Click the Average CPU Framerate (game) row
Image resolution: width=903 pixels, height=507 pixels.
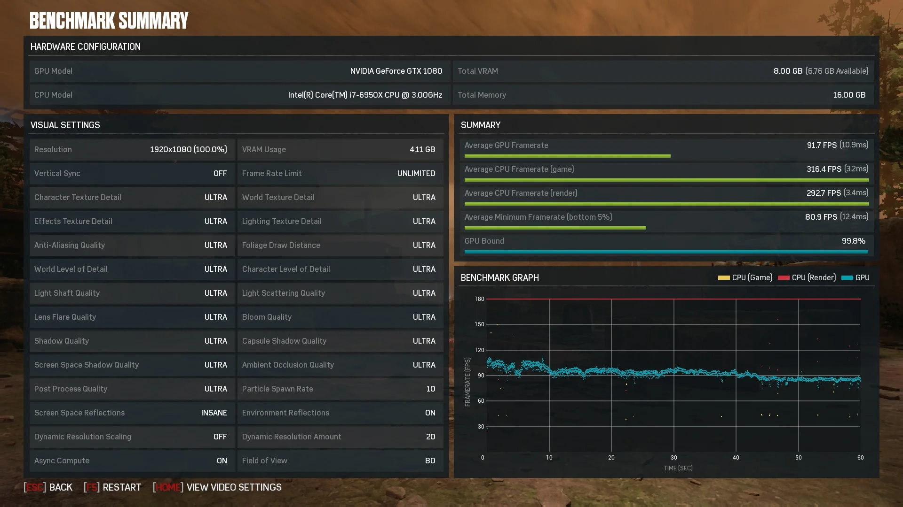[666, 173]
